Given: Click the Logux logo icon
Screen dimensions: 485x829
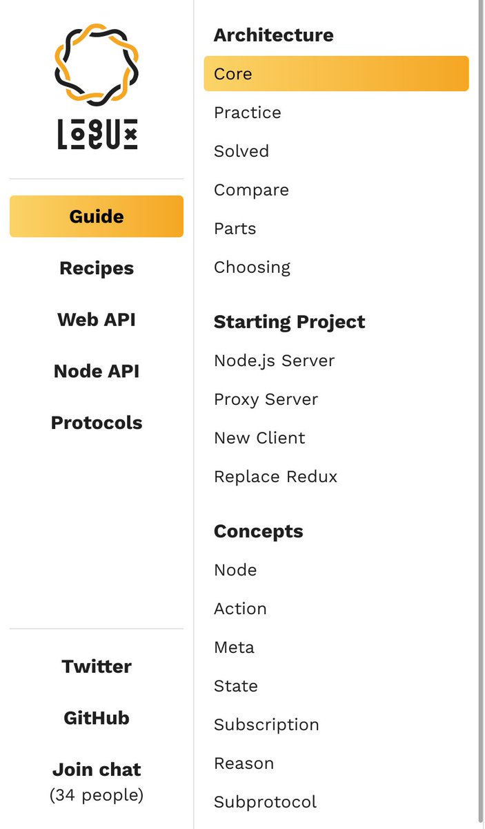Looking at the screenshot, I should [x=97, y=87].
